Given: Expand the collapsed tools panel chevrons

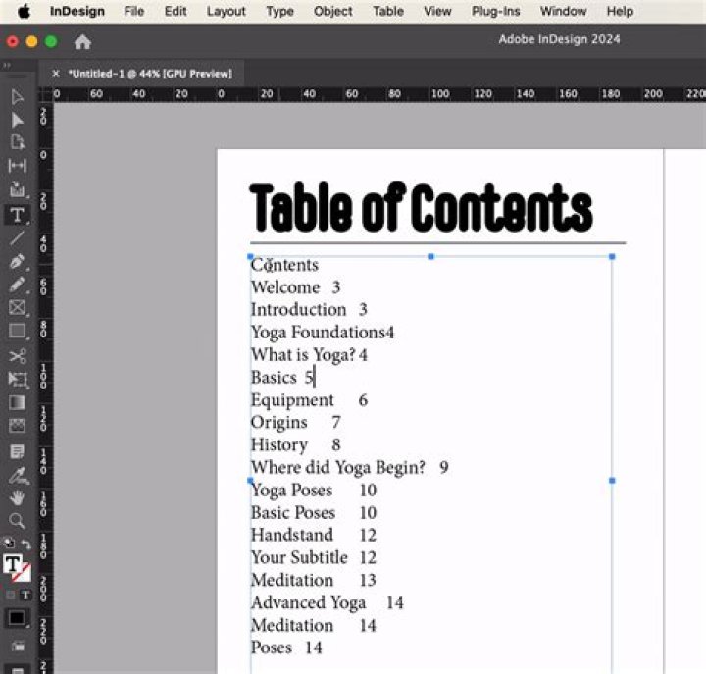Looking at the screenshot, I should [6, 66].
